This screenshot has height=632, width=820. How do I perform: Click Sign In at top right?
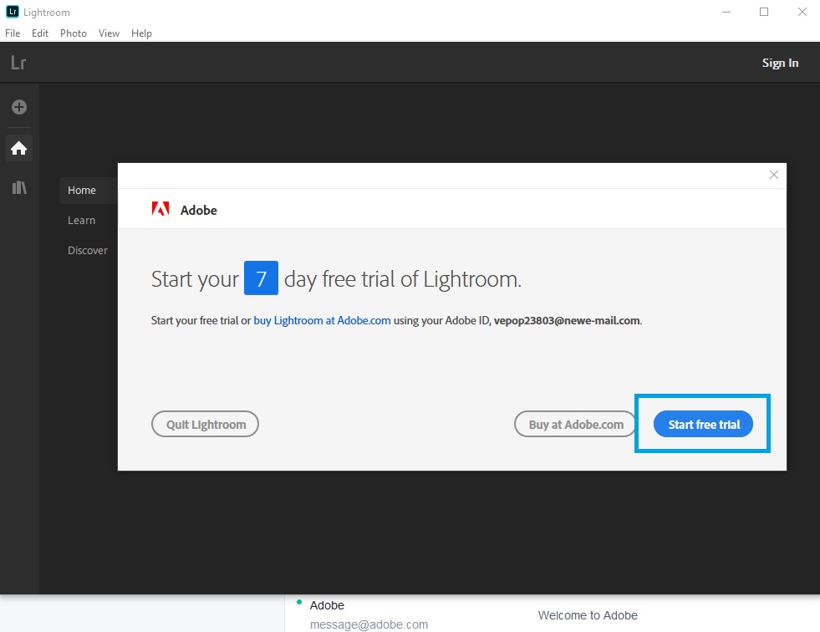pyautogui.click(x=780, y=64)
